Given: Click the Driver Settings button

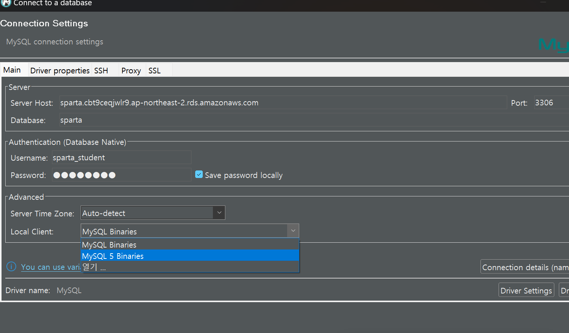Looking at the screenshot, I should [526, 290].
